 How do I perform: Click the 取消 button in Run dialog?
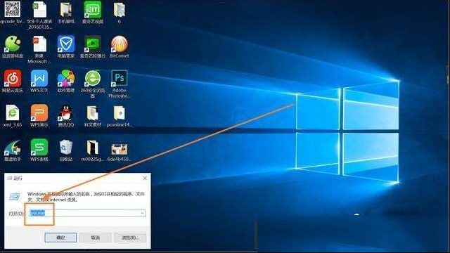click(x=96, y=238)
